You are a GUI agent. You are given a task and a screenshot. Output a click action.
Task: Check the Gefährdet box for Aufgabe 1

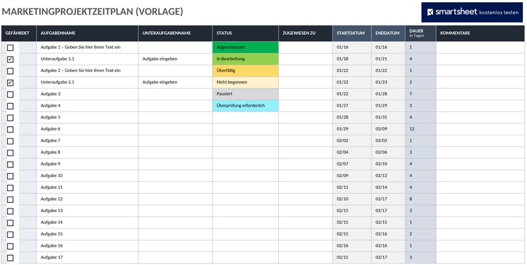[10, 47]
